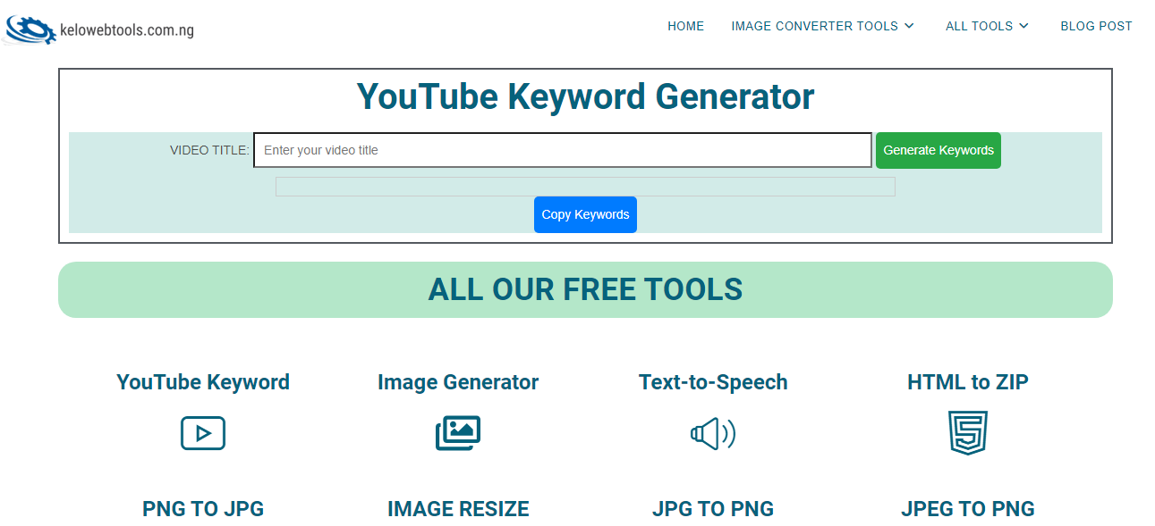Open the YouTube Keyword tool link
The image size is (1155, 526).
tap(203, 382)
